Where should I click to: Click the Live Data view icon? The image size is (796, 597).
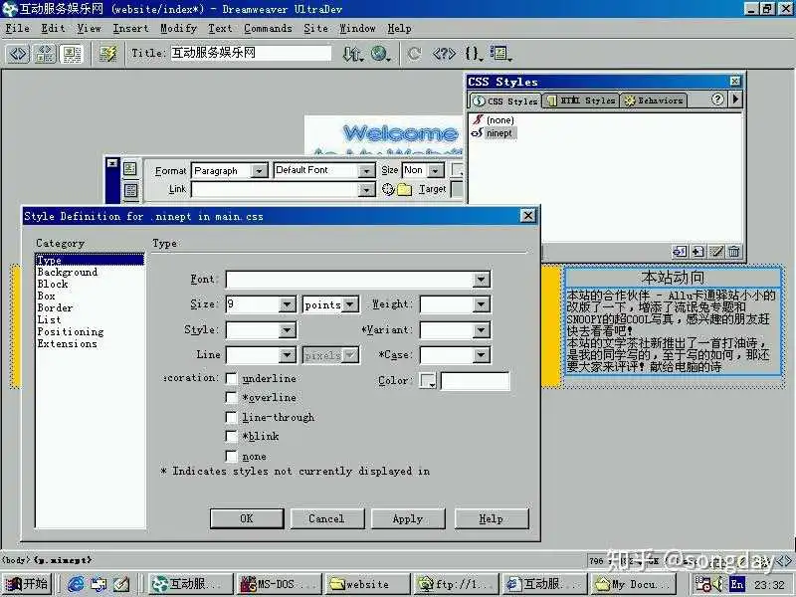[107, 54]
